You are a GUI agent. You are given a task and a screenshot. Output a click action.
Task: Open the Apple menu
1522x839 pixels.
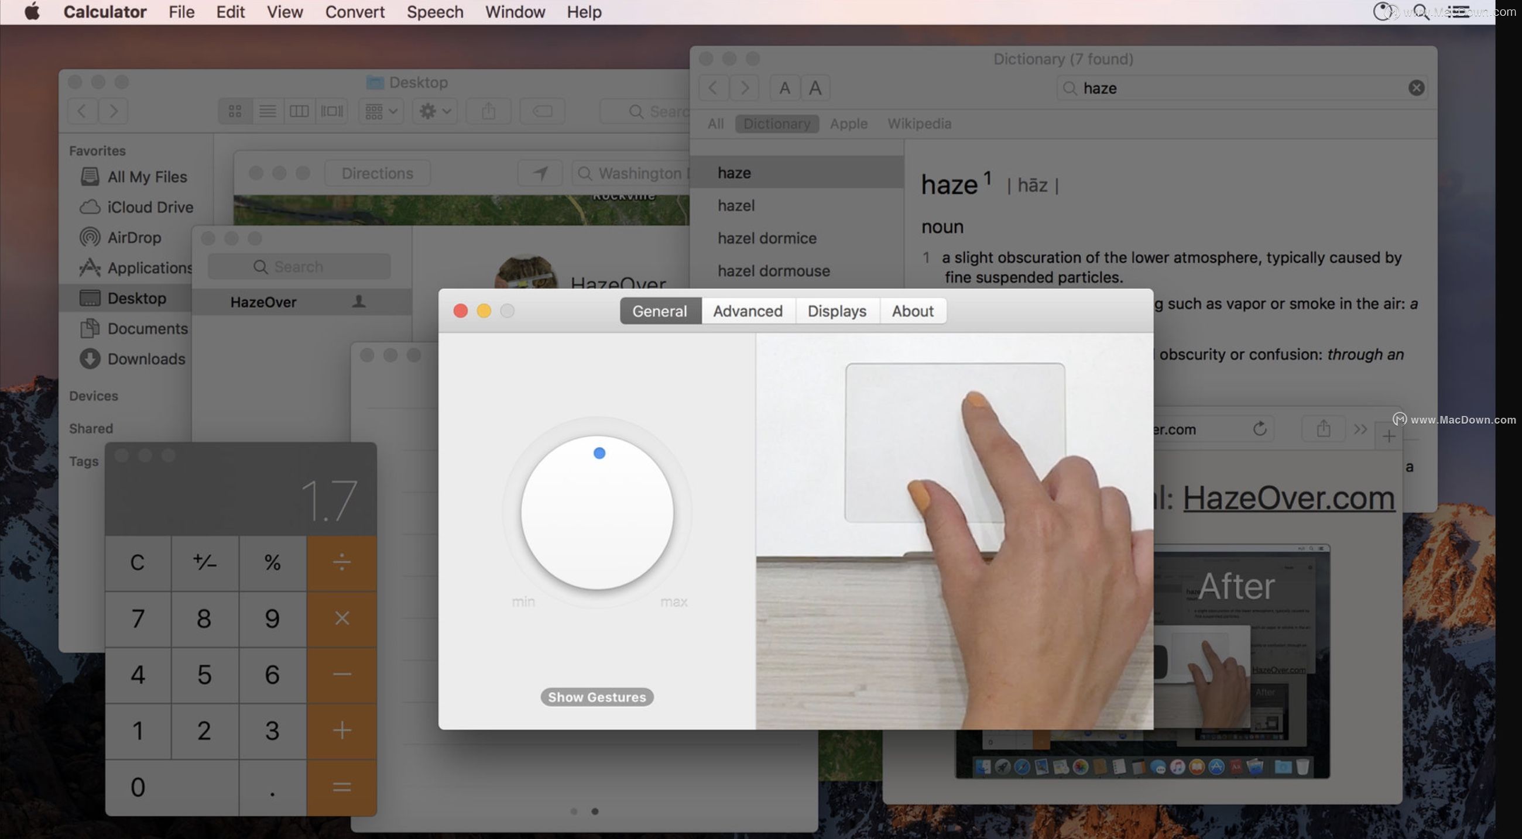pos(33,11)
